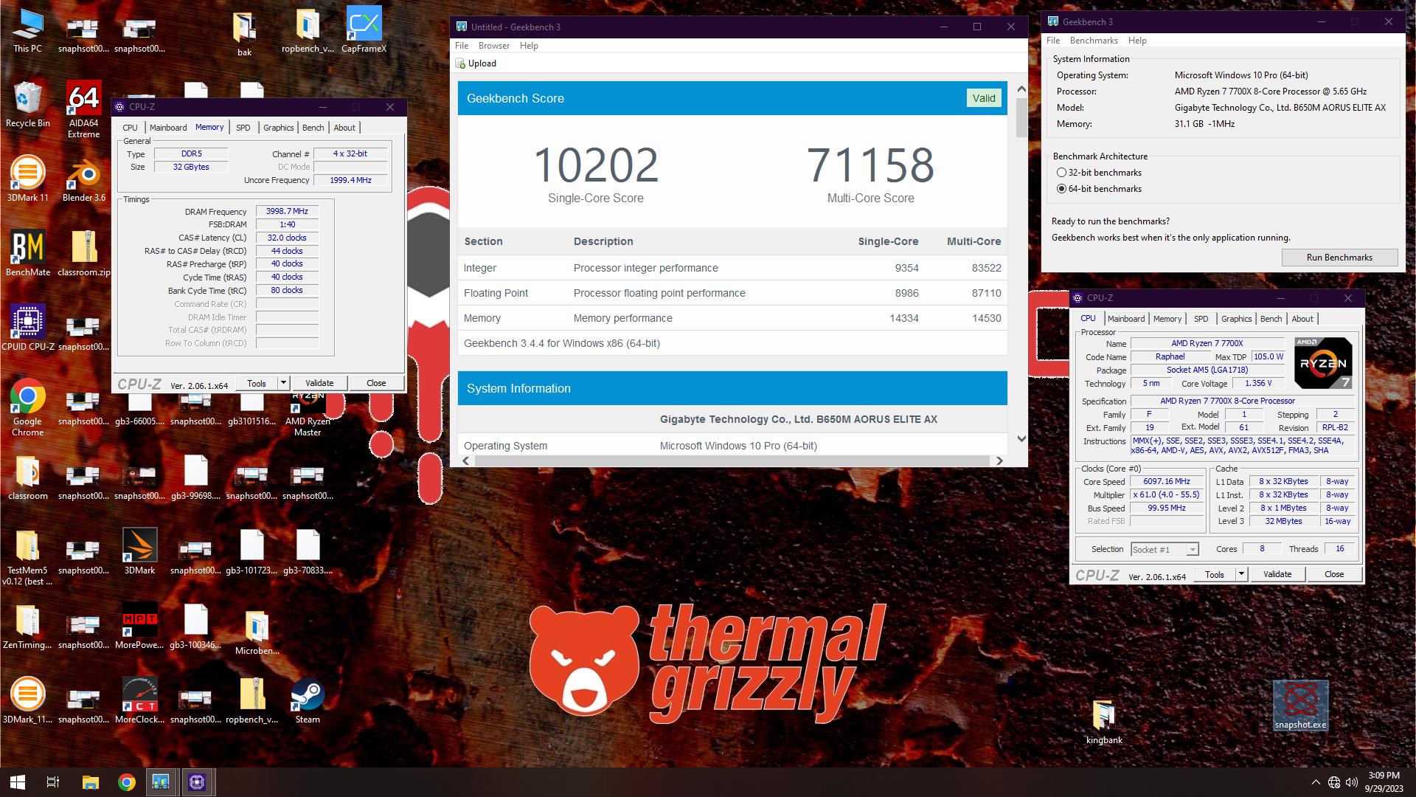Click the horizontal scrollbar in Geekbench results
This screenshot has height=797, width=1416.
732,460
